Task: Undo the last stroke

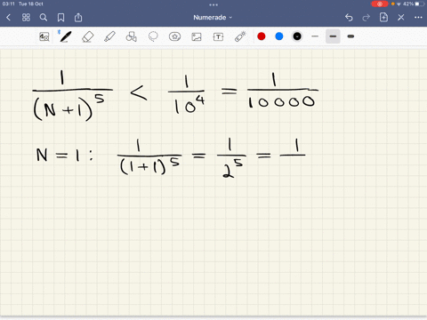Action: coord(349,18)
